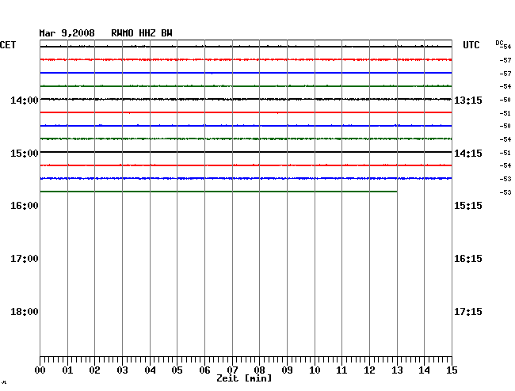Click minute tick label 05

tap(177, 370)
